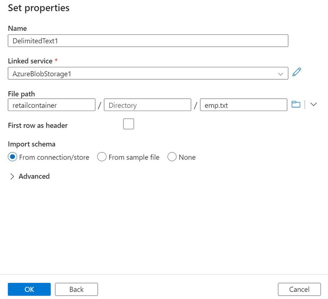
Task: Choose None for import schema
Action: [x=172, y=157]
